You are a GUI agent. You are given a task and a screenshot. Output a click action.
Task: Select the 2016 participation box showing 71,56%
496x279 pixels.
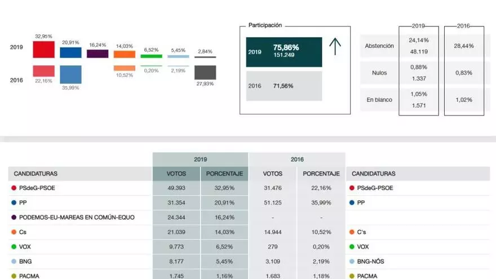pyautogui.click(x=284, y=86)
